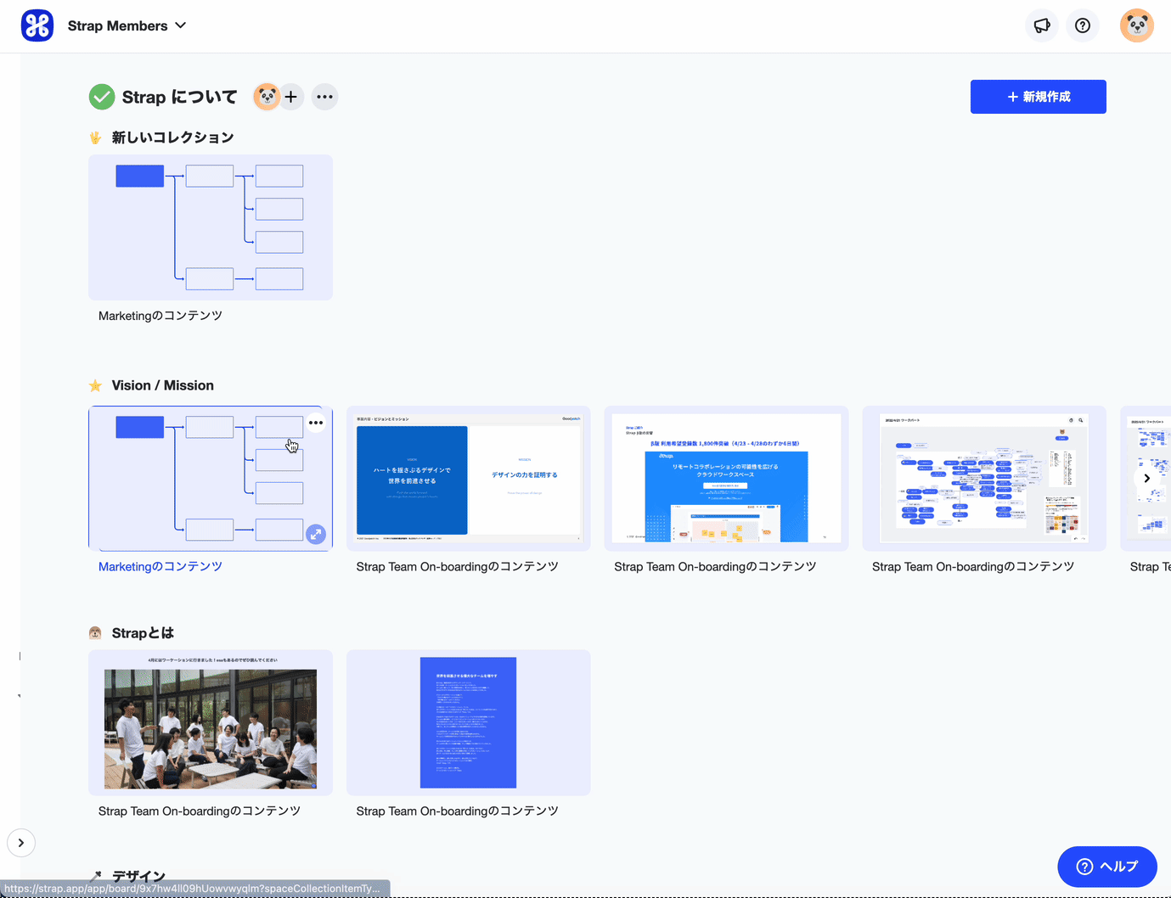Open the space options three-dot menu
The width and height of the screenshot is (1171, 898).
[x=324, y=97]
